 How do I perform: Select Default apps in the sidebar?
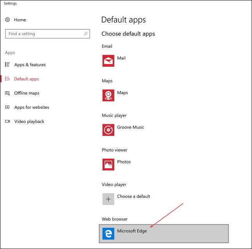(26, 79)
